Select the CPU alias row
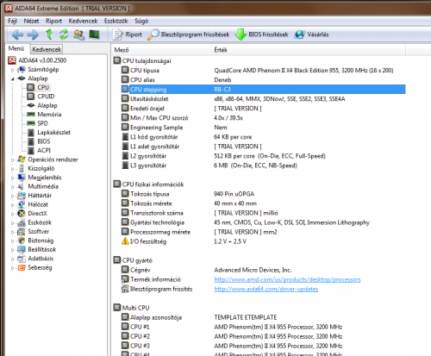Screen dimensions: 431x356 263,80
